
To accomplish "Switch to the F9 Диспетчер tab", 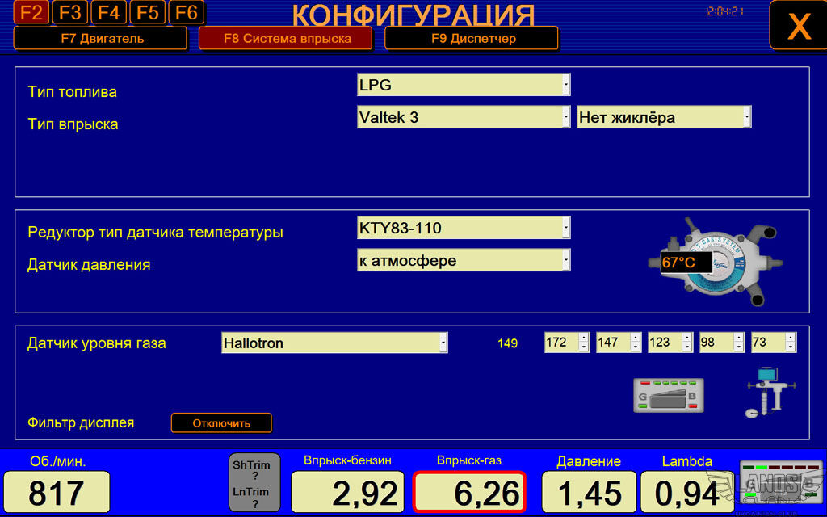I will 471,38.
